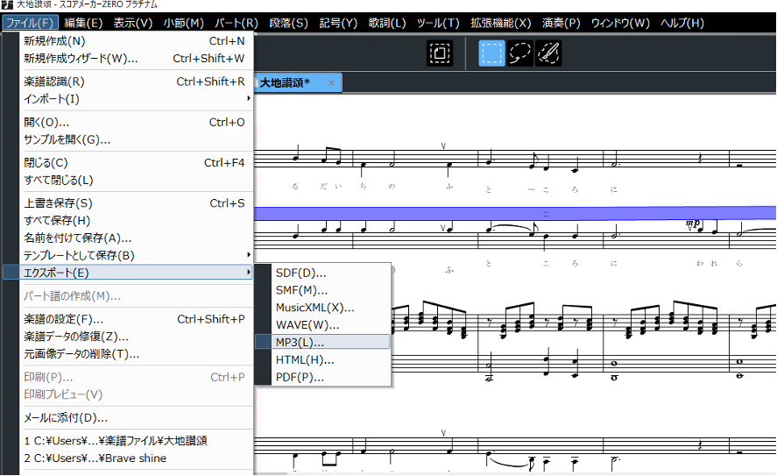This screenshot has width=777, height=476.
Task: Expand the インポート(I) submenu
Action: coord(135,99)
